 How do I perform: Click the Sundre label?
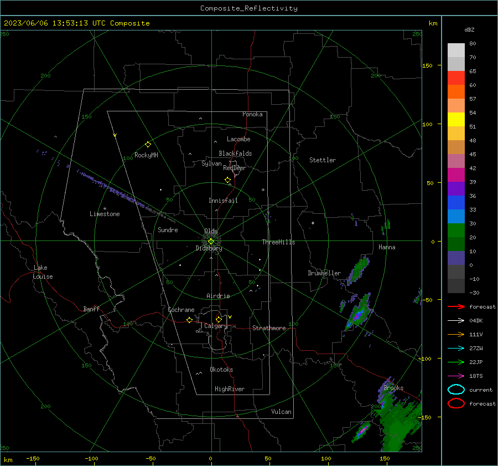(168, 230)
